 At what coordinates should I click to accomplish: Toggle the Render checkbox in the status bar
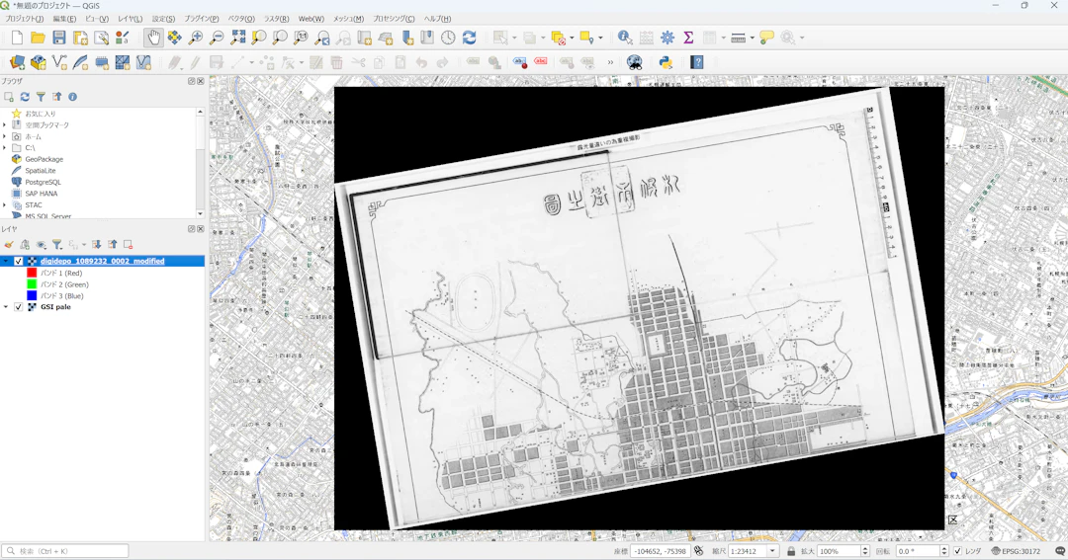pos(958,551)
